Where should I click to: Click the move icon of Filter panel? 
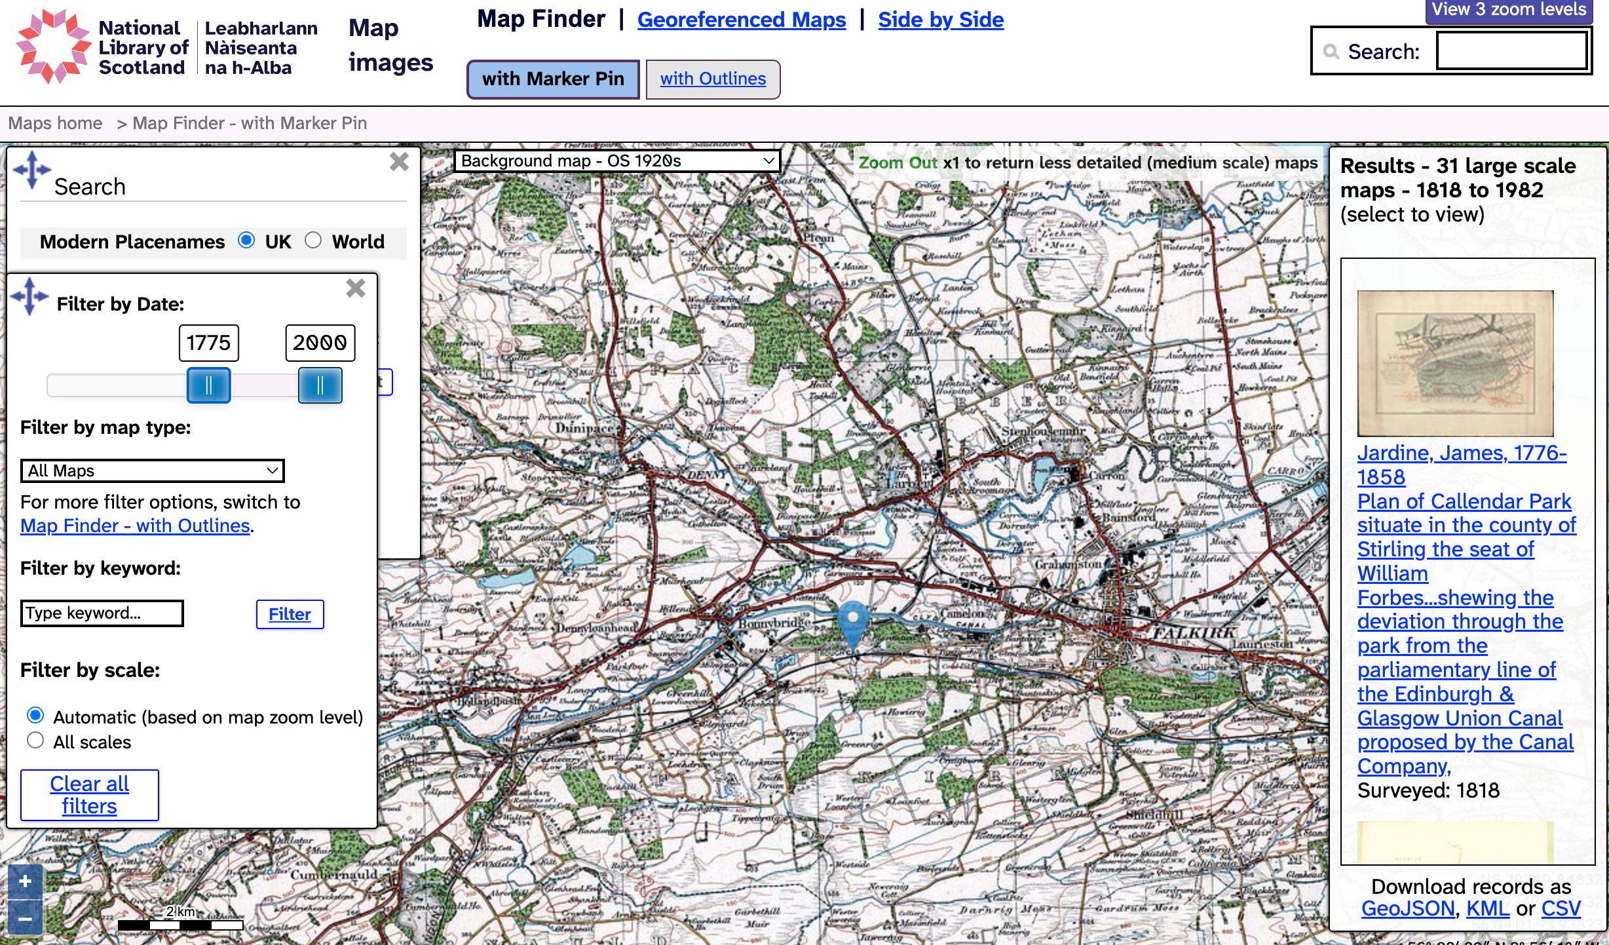(29, 296)
